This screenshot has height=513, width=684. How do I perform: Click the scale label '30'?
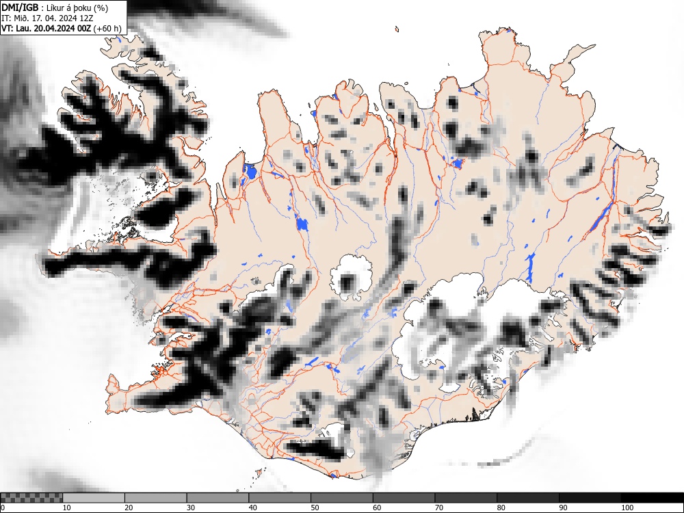191,508
